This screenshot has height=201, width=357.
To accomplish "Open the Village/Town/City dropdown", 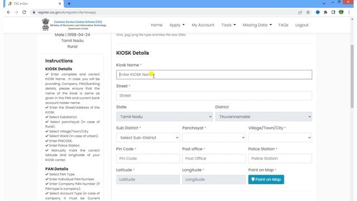I will click(280, 137).
